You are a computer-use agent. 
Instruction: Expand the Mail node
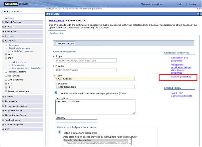point(6,84)
